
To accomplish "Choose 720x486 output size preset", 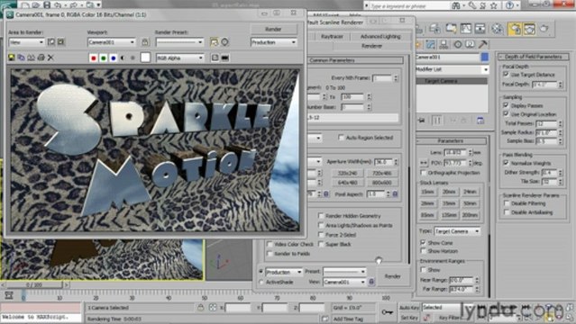I will point(381,173).
